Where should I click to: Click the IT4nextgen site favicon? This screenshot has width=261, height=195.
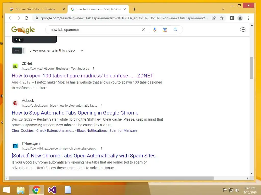[x=15, y=146]
